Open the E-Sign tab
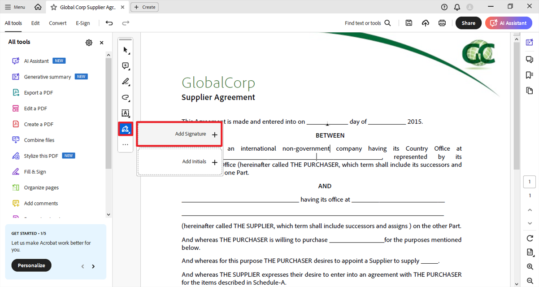The height and width of the screenshot is (287, 539). tap(83, 23)
